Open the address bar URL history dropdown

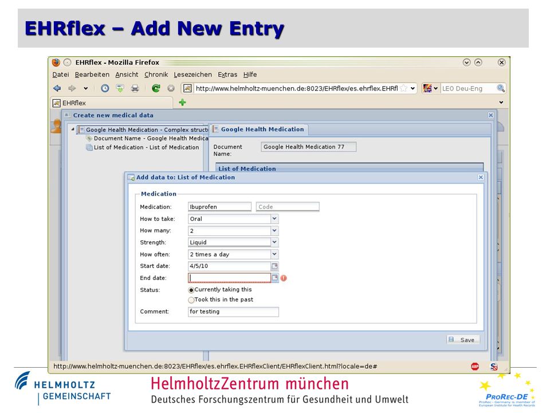(x=413, y=88)
